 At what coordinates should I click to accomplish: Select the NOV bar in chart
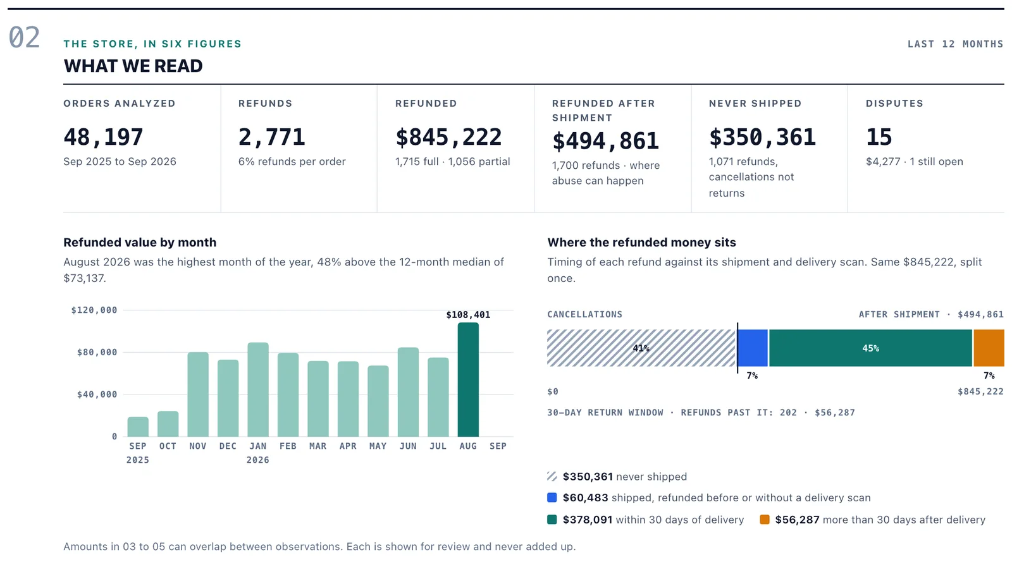[x=198, y=394]
